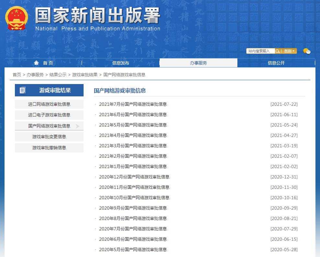Open the 信息发布 navigation tab
The height and width of the screenshot is (257, 320).
coord(120,63)
